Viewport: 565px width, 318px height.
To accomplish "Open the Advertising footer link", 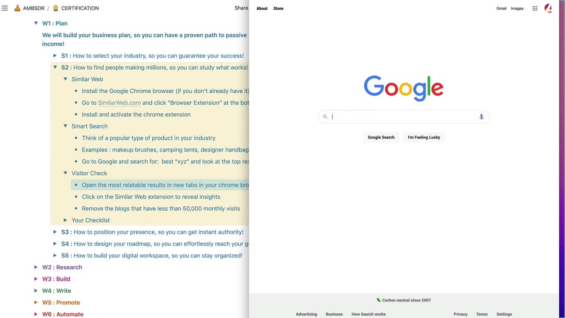I will tap(306, 314).
